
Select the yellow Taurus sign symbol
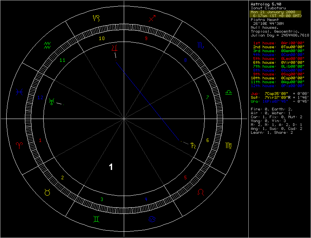pyautogui.click(x=47, y=192)
